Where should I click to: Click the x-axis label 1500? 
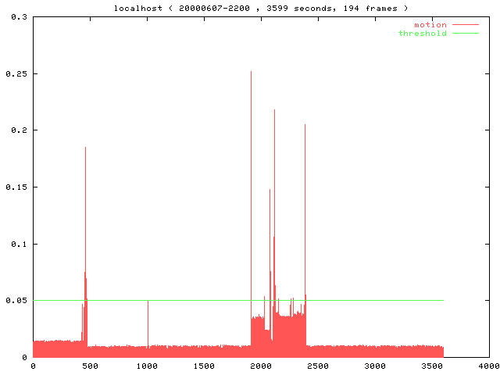204,366
